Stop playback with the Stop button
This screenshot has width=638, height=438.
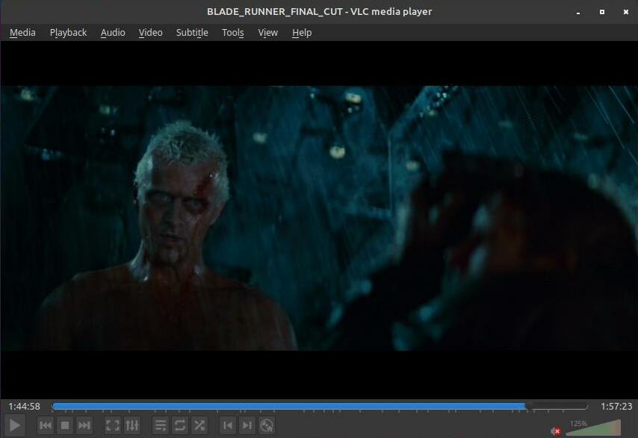[65, 425]
